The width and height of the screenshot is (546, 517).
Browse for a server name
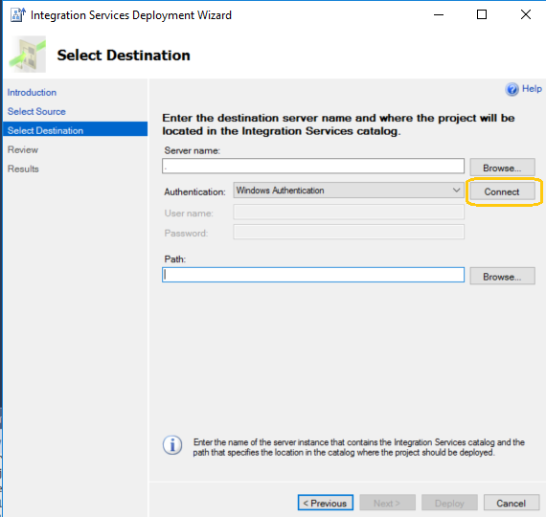(502, 168)
